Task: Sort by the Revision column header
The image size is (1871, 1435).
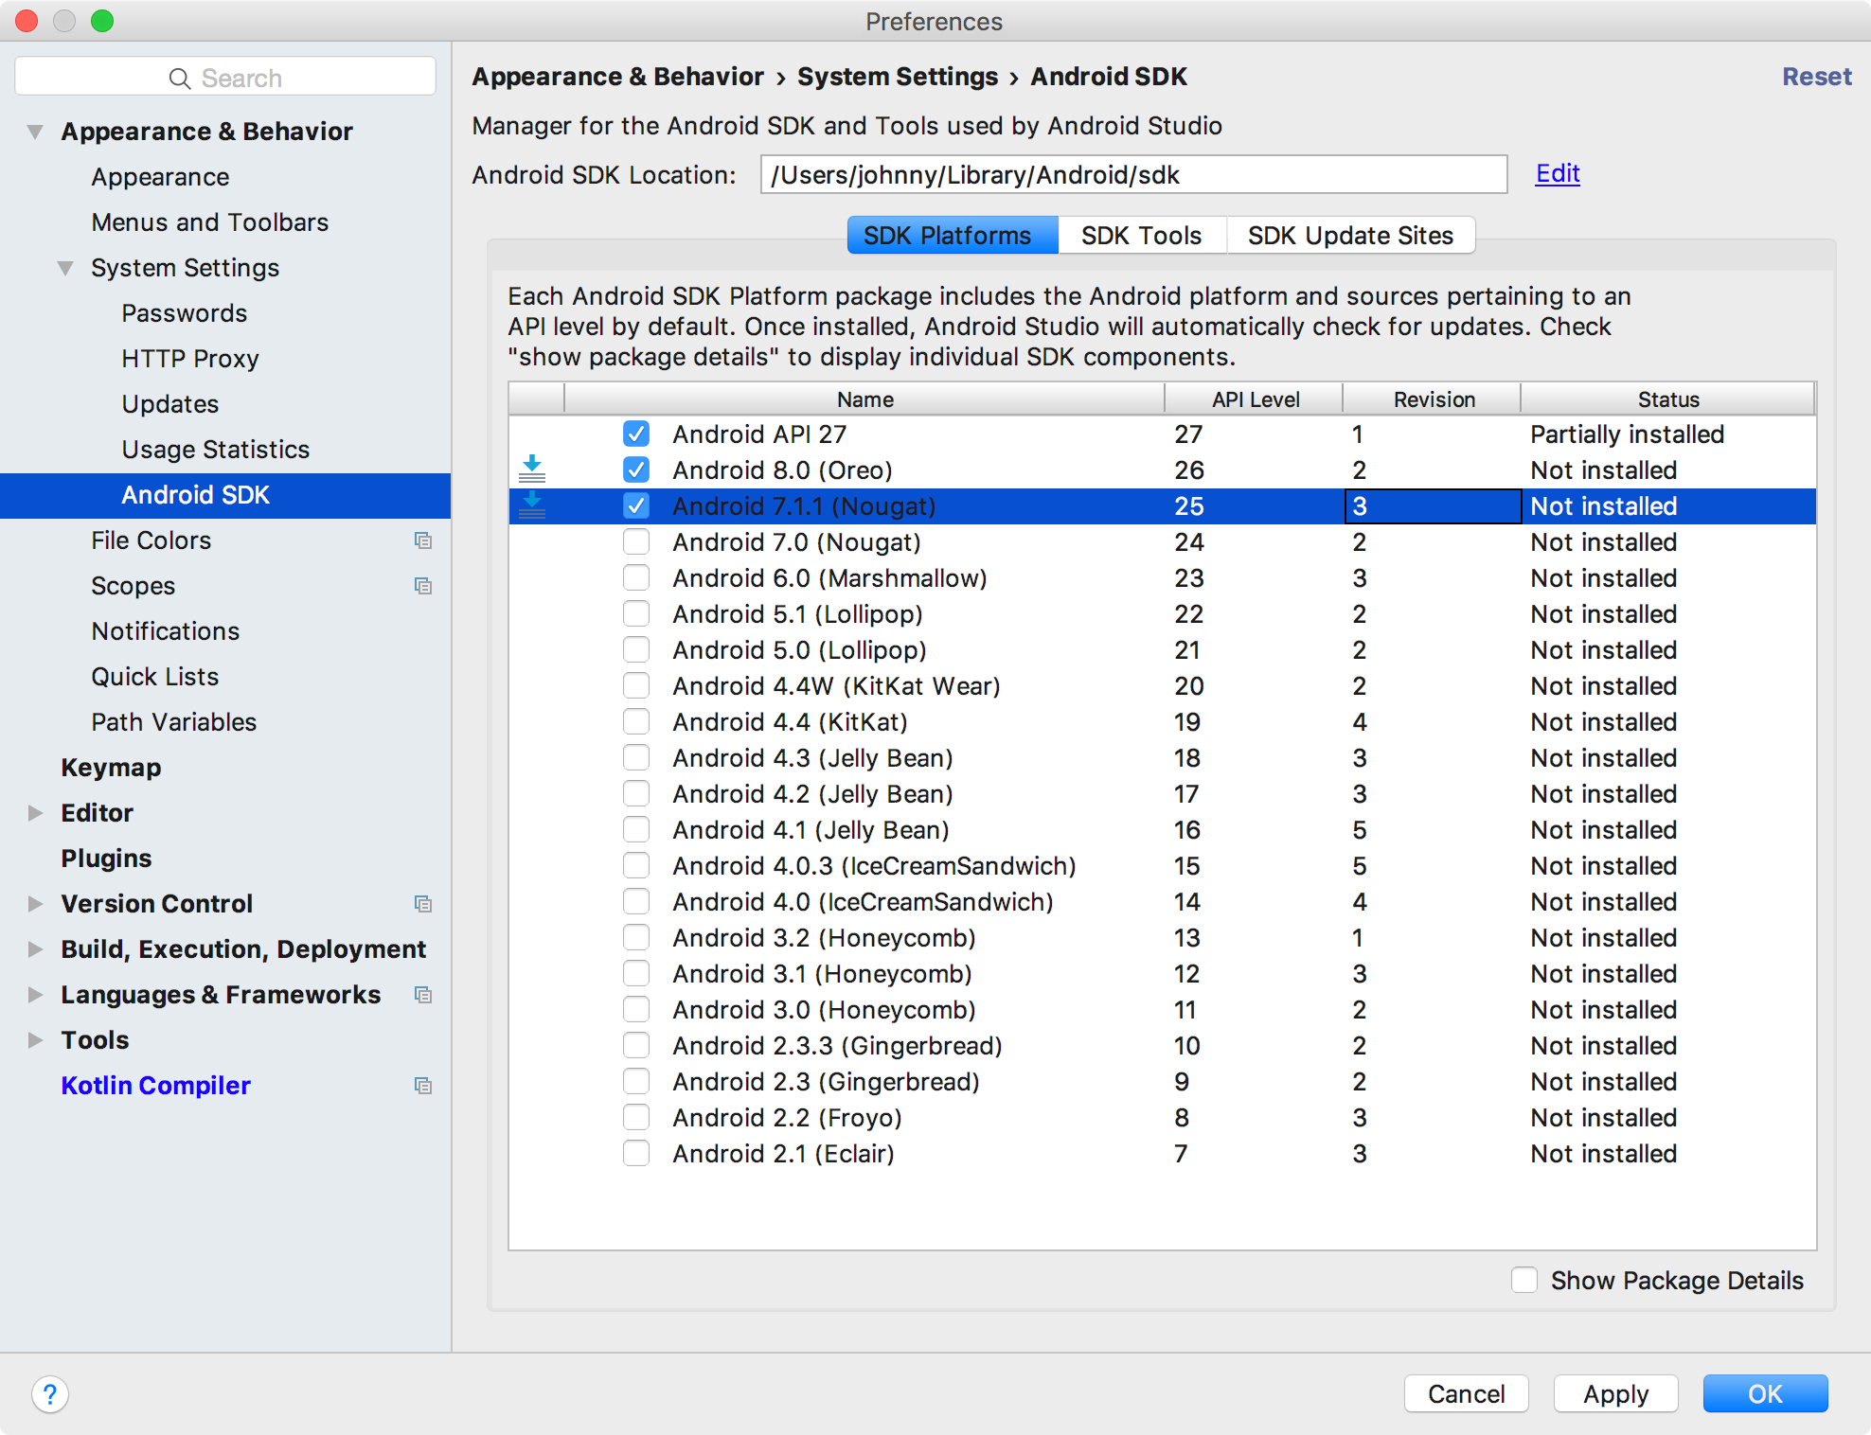Action: tap(1434, 399)
